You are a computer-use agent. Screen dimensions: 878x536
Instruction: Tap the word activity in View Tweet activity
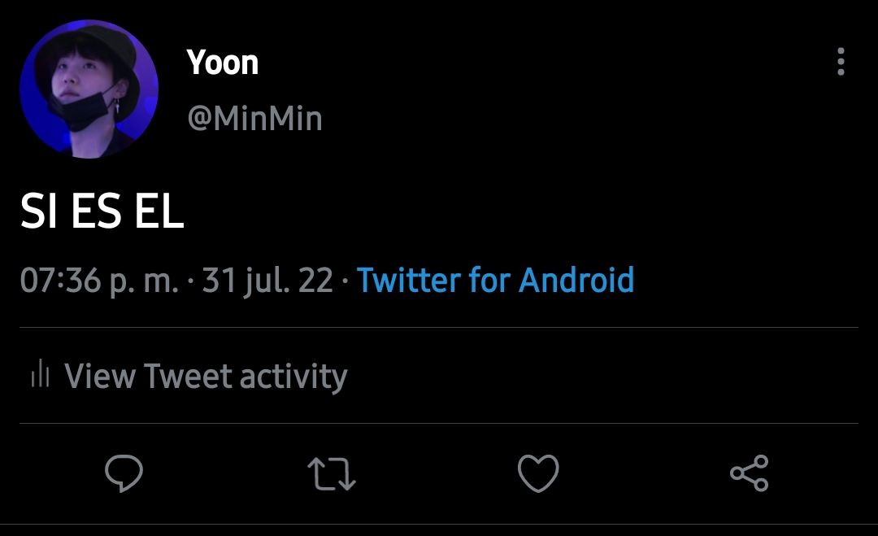(x=293, y=377)
